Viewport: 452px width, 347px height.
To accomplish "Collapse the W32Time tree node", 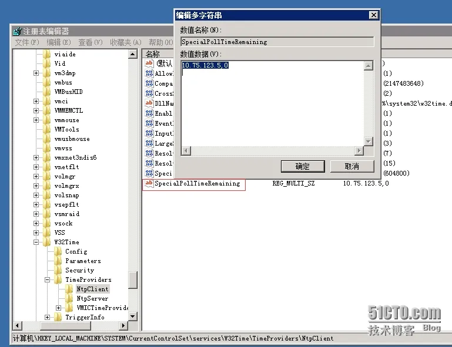I will tap(36, 242).
